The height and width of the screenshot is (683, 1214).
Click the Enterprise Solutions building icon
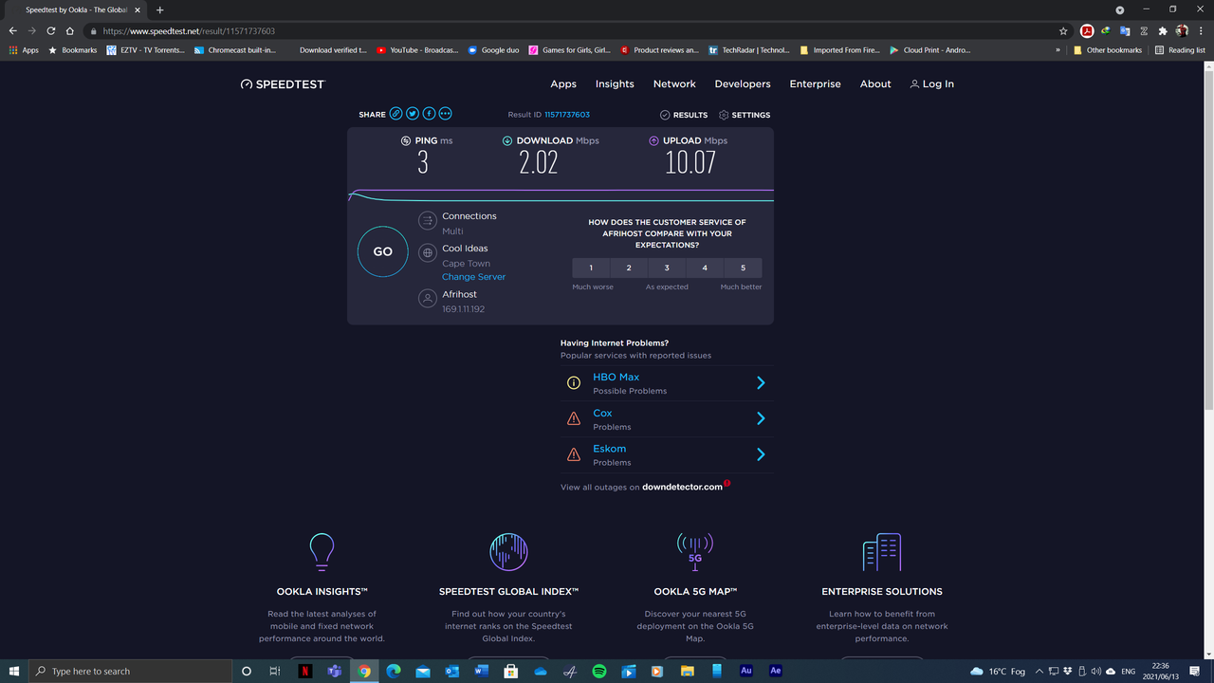(882, 552)
